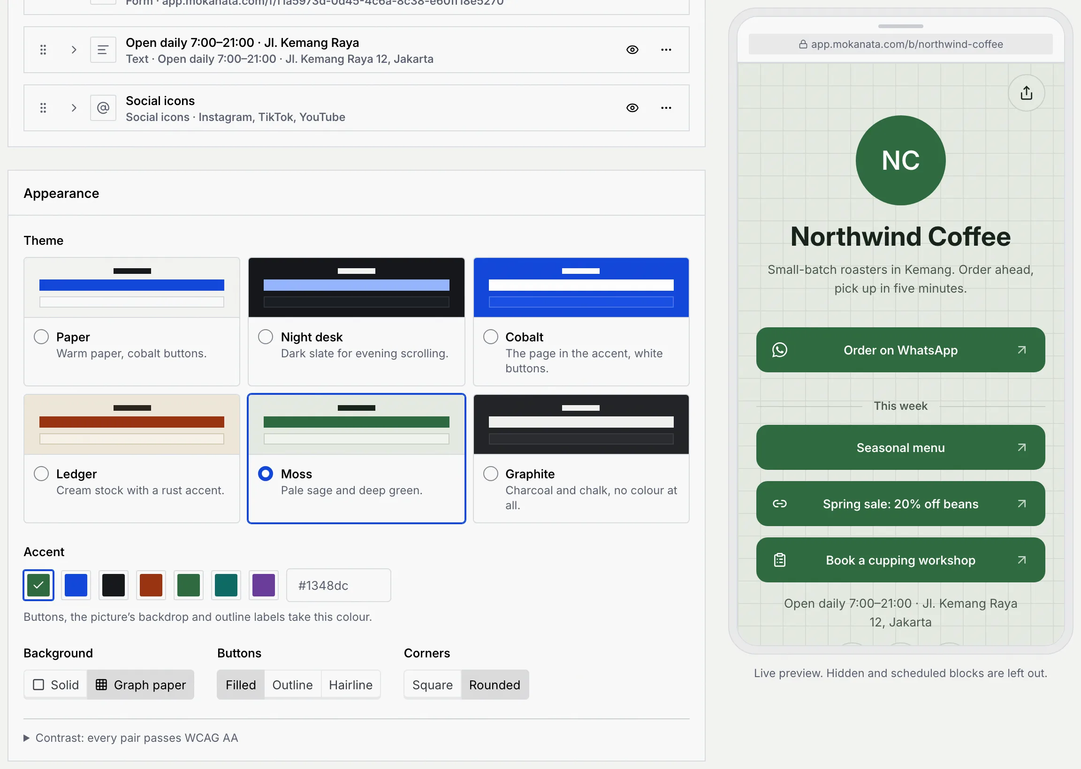Select the Cobalt theme radio button
Screen dimensions: 1081x769
tap(490, 337)
